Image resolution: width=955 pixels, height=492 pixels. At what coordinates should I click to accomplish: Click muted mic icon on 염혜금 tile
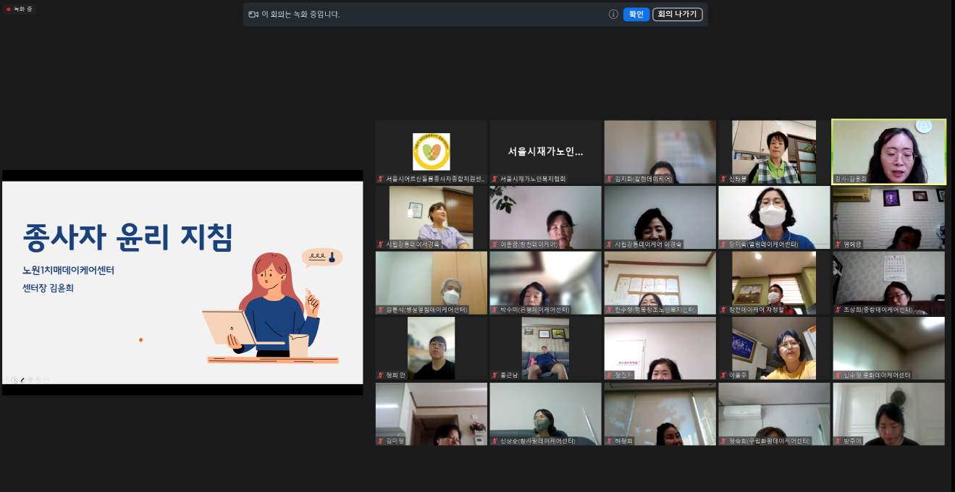pos(837,245)
